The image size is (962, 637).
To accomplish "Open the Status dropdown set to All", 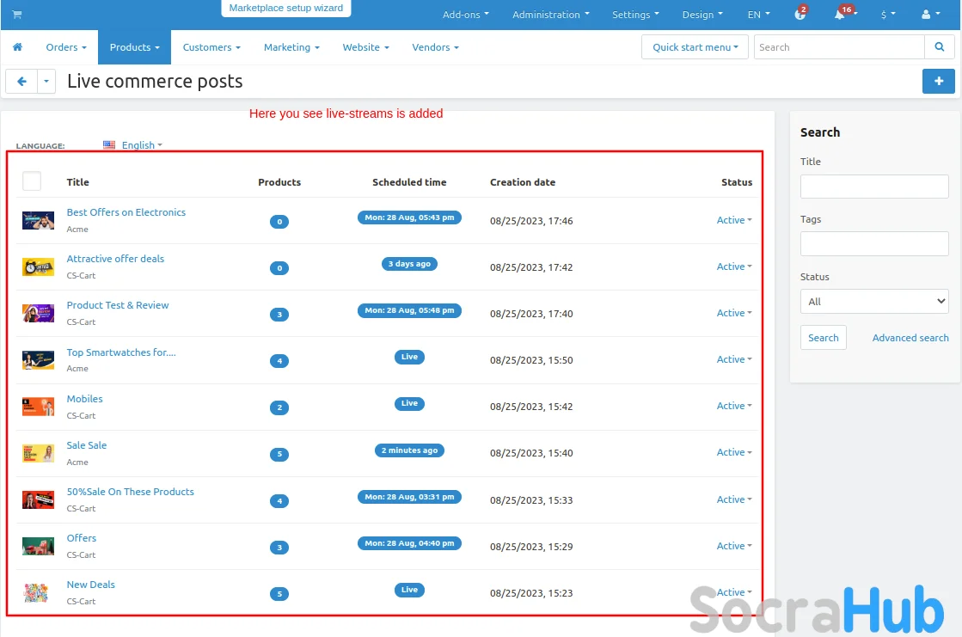I will click(x=873, y=302).
